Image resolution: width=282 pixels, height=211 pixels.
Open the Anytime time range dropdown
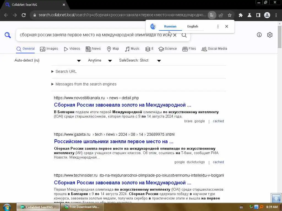100,60
